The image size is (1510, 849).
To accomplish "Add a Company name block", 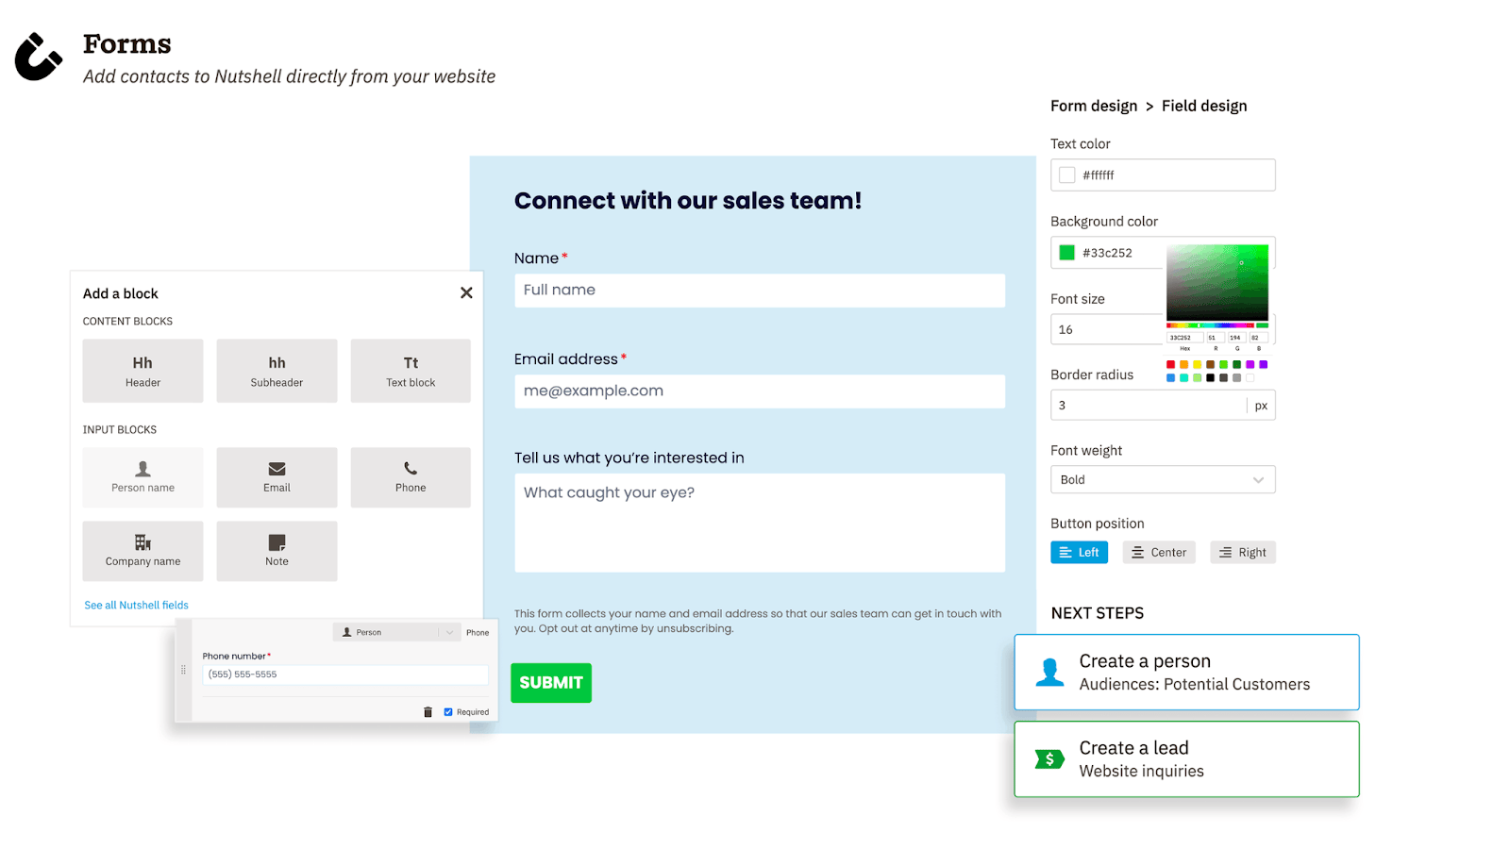I will (x=143, y=550).
